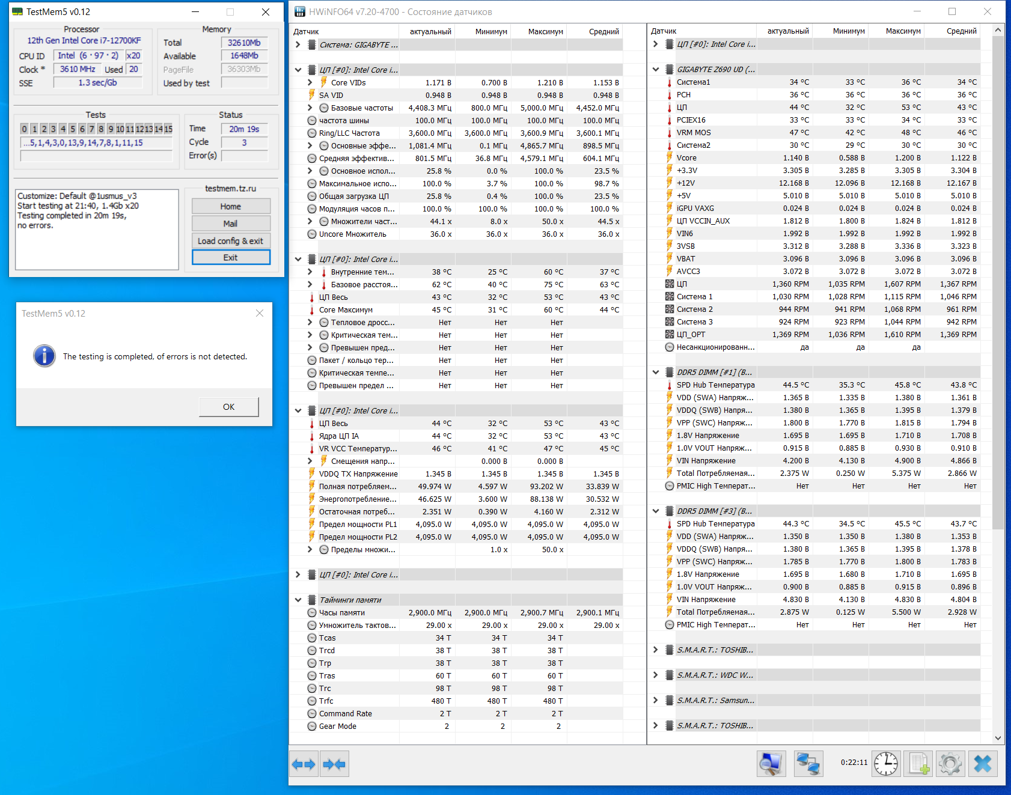Close sensors with the blue X icon
Viewport: 1011px width, 795px height.
983,764
